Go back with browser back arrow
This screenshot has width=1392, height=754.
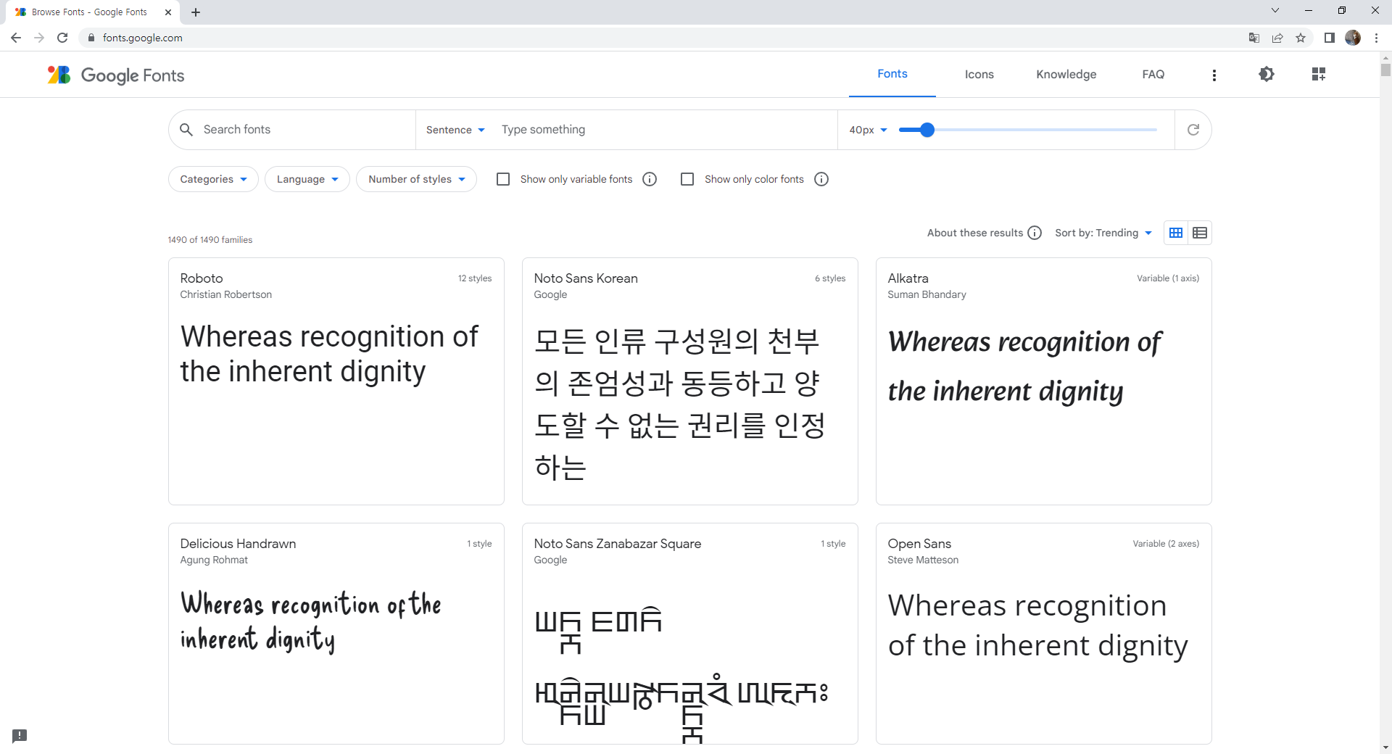[x=16, y=38]
